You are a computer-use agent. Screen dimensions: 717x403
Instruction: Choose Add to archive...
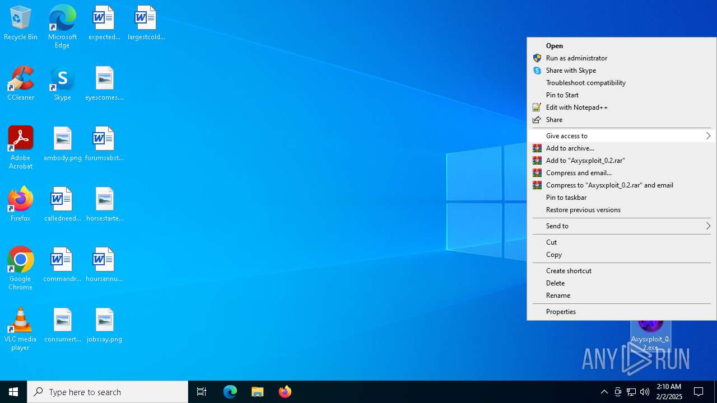point(622,148)
